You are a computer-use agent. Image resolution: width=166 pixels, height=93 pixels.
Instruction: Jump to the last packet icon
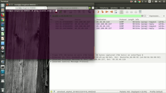pyautogui.click(x=111, y=12)
